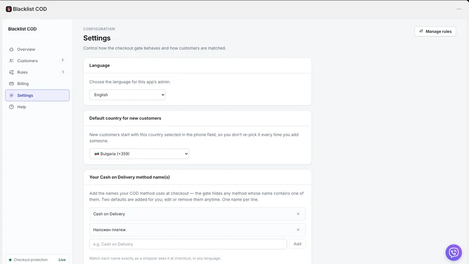469x264 pixels.
Task: Click the Live status label
Action: [62, 260]
